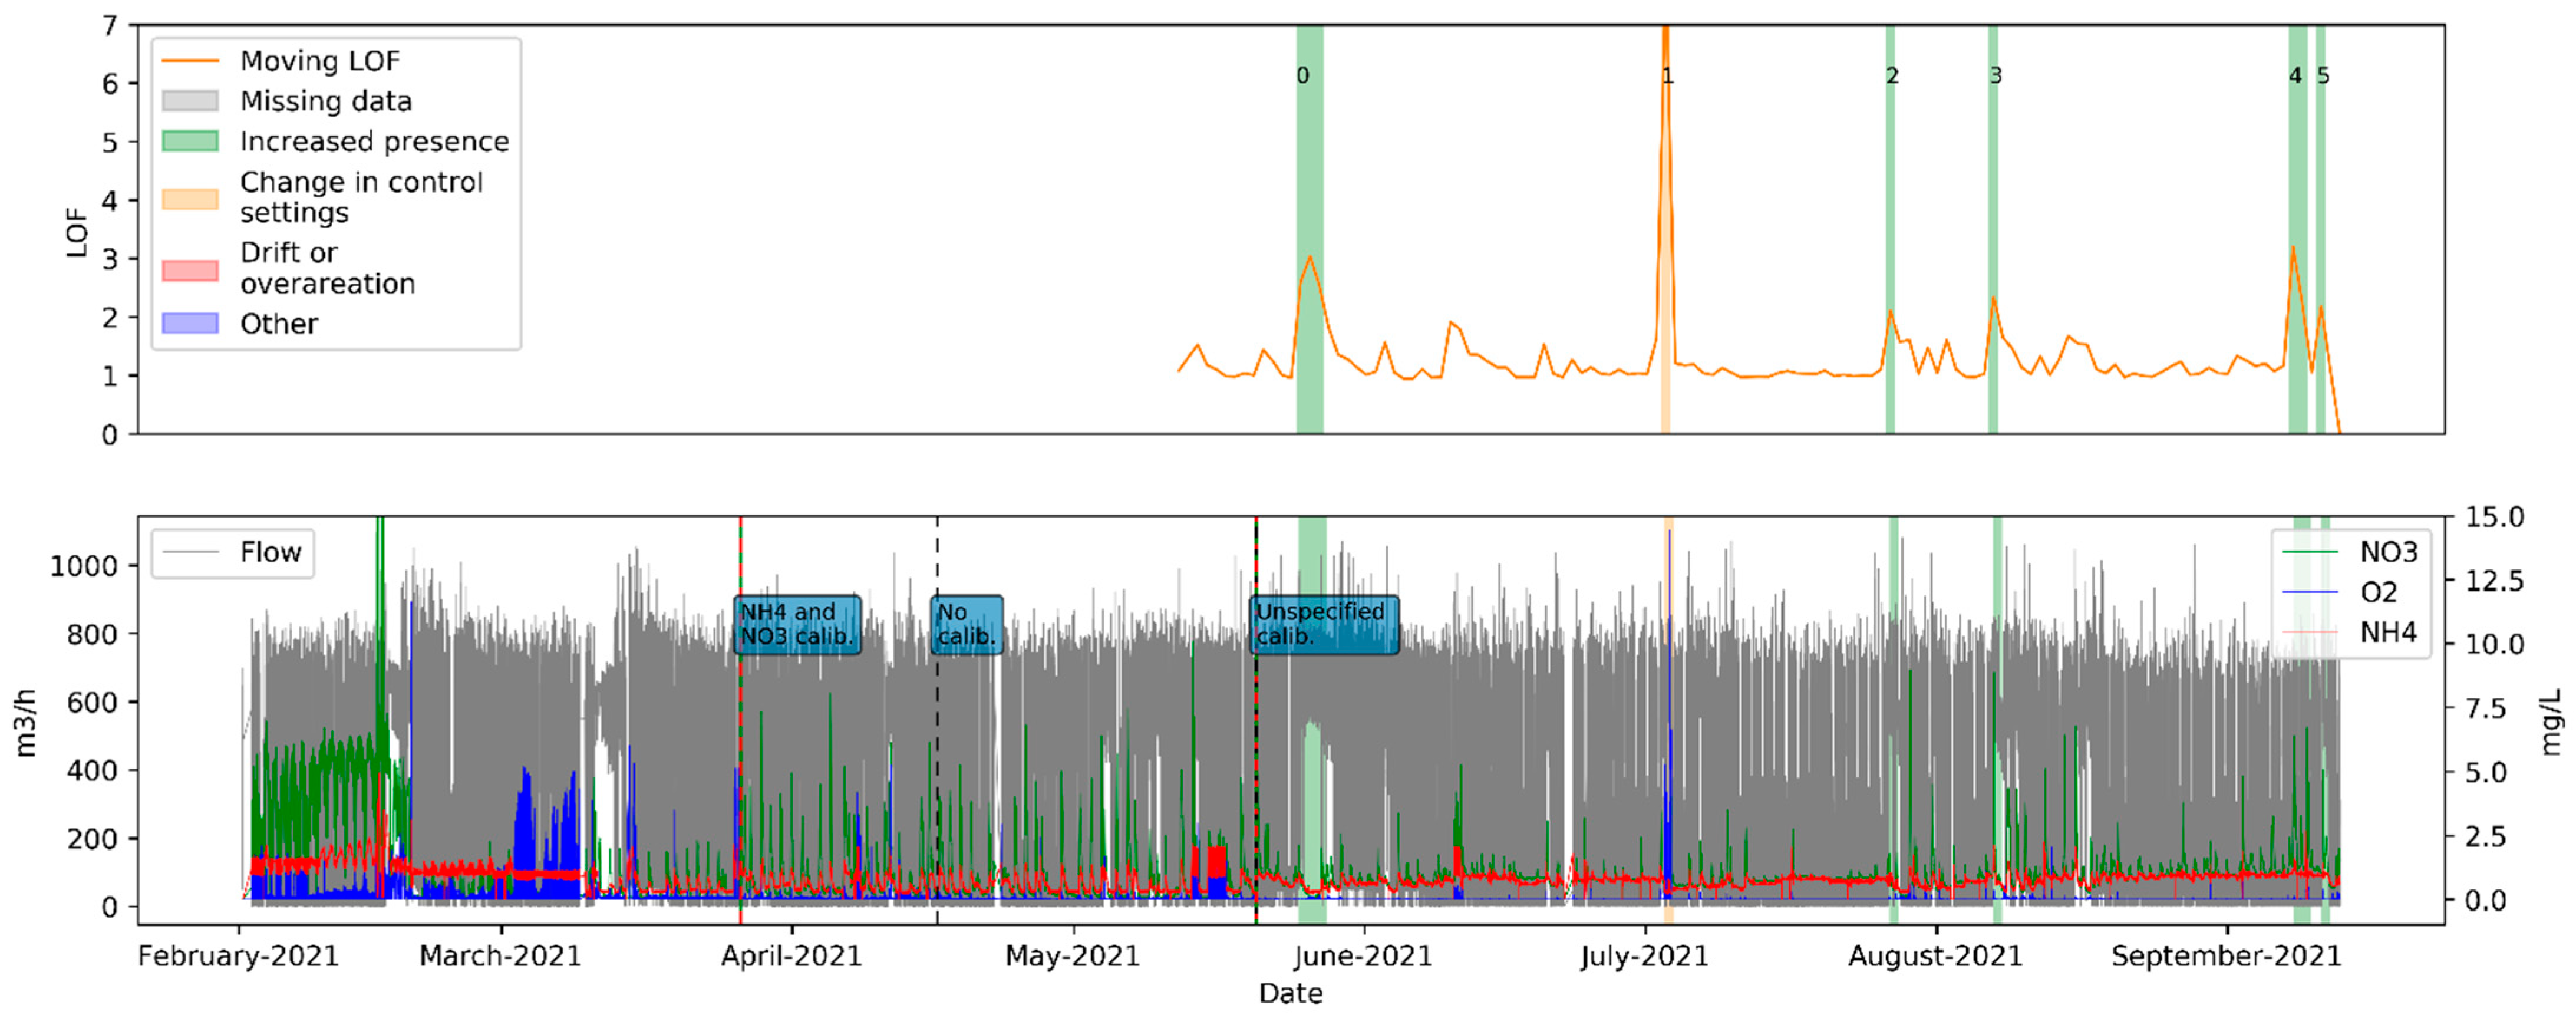Viewport: 2576px width, 1015px height.
Task: Click the Increased presence green legend swatch
Action: pos(190,141)
